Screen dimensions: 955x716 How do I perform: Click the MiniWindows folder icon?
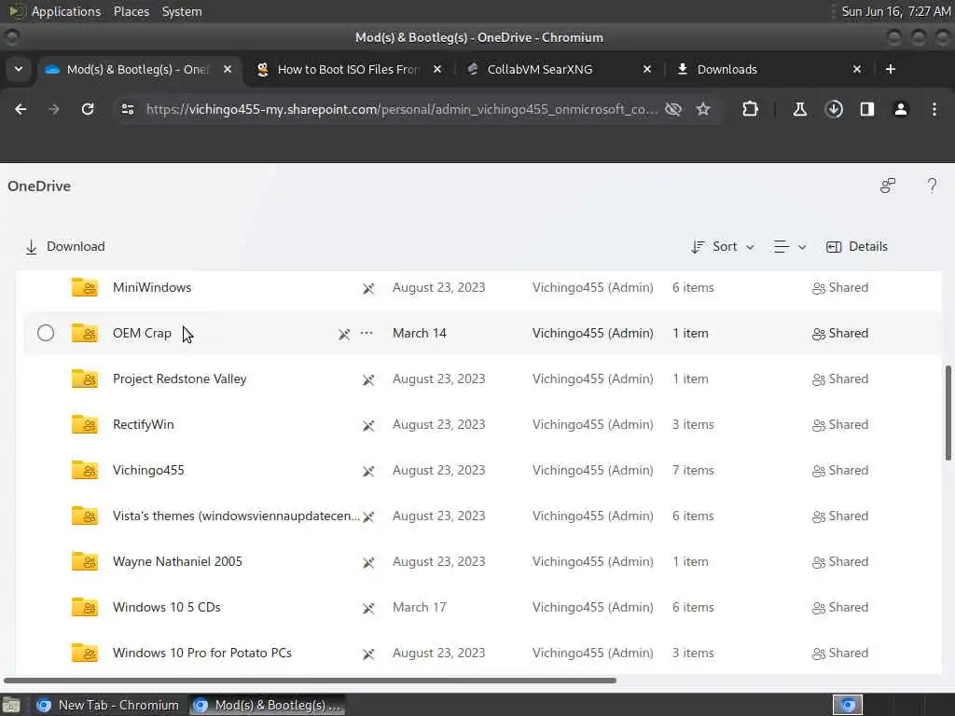coord(84,287)
